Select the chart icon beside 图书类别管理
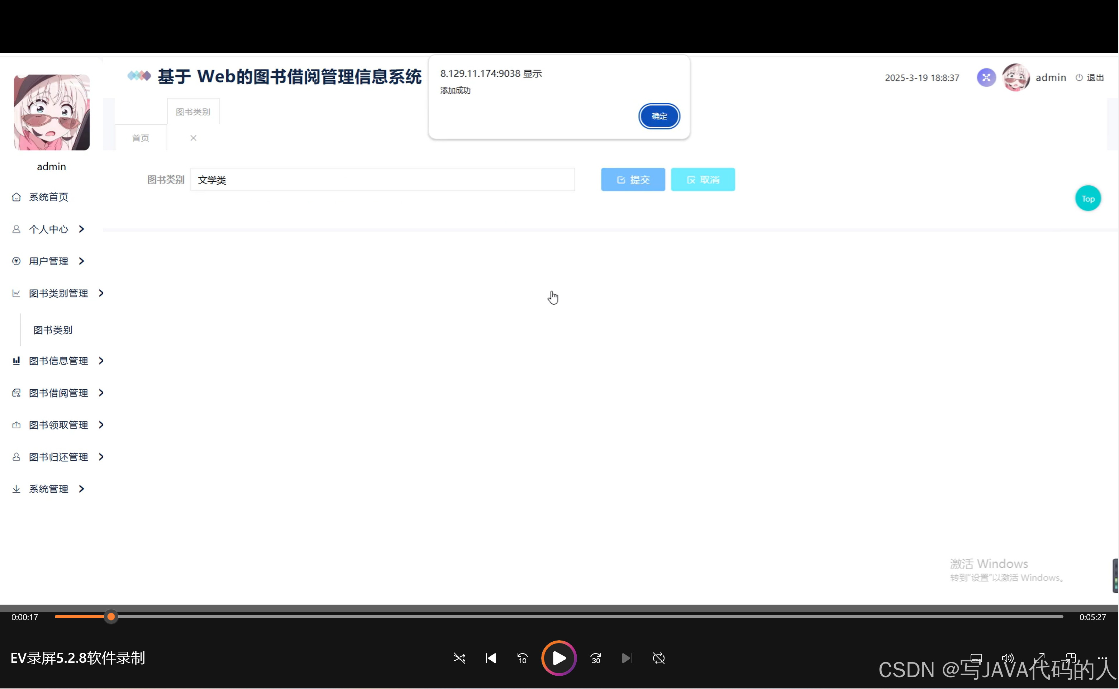Image resolution: width=1119 pixels, height=689 pixels. point(16,293)
